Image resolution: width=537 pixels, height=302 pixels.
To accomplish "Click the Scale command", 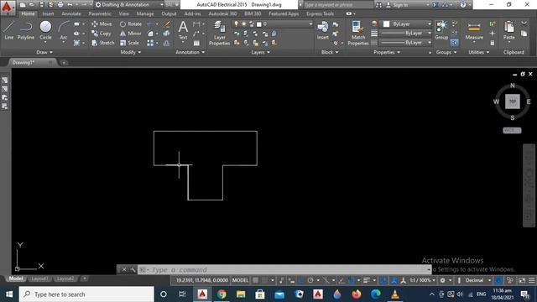I will point(129,43).
